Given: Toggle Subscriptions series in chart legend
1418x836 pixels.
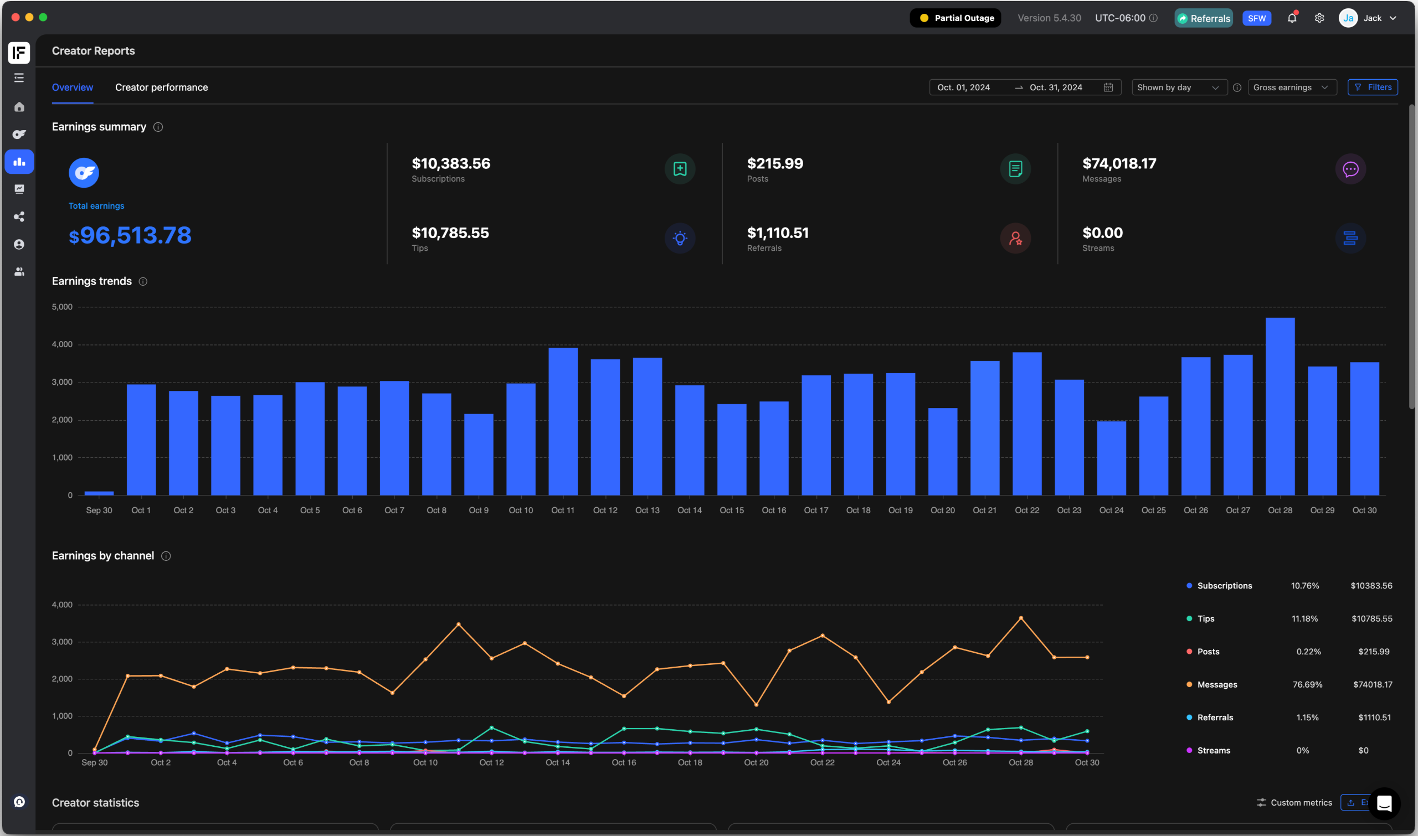Looking at the screenshot, I should (x=1224, y=586).
